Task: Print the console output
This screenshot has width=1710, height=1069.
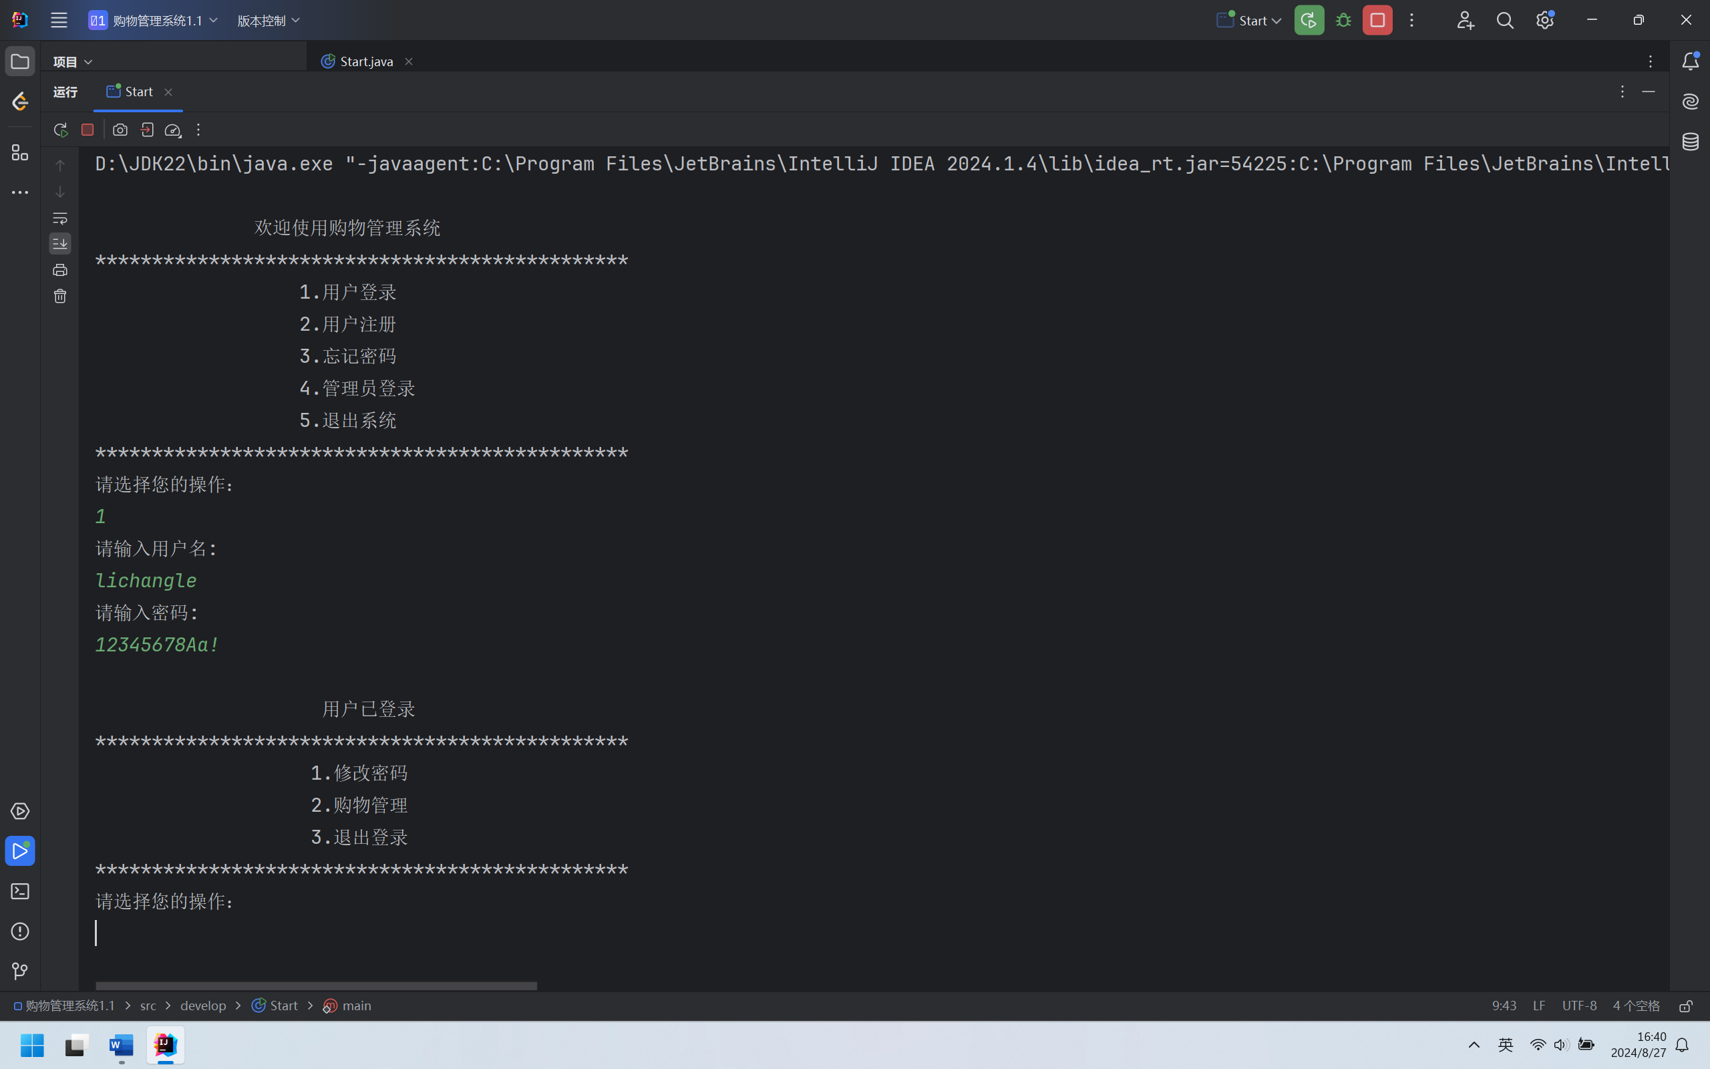Action: pos(60,270)
